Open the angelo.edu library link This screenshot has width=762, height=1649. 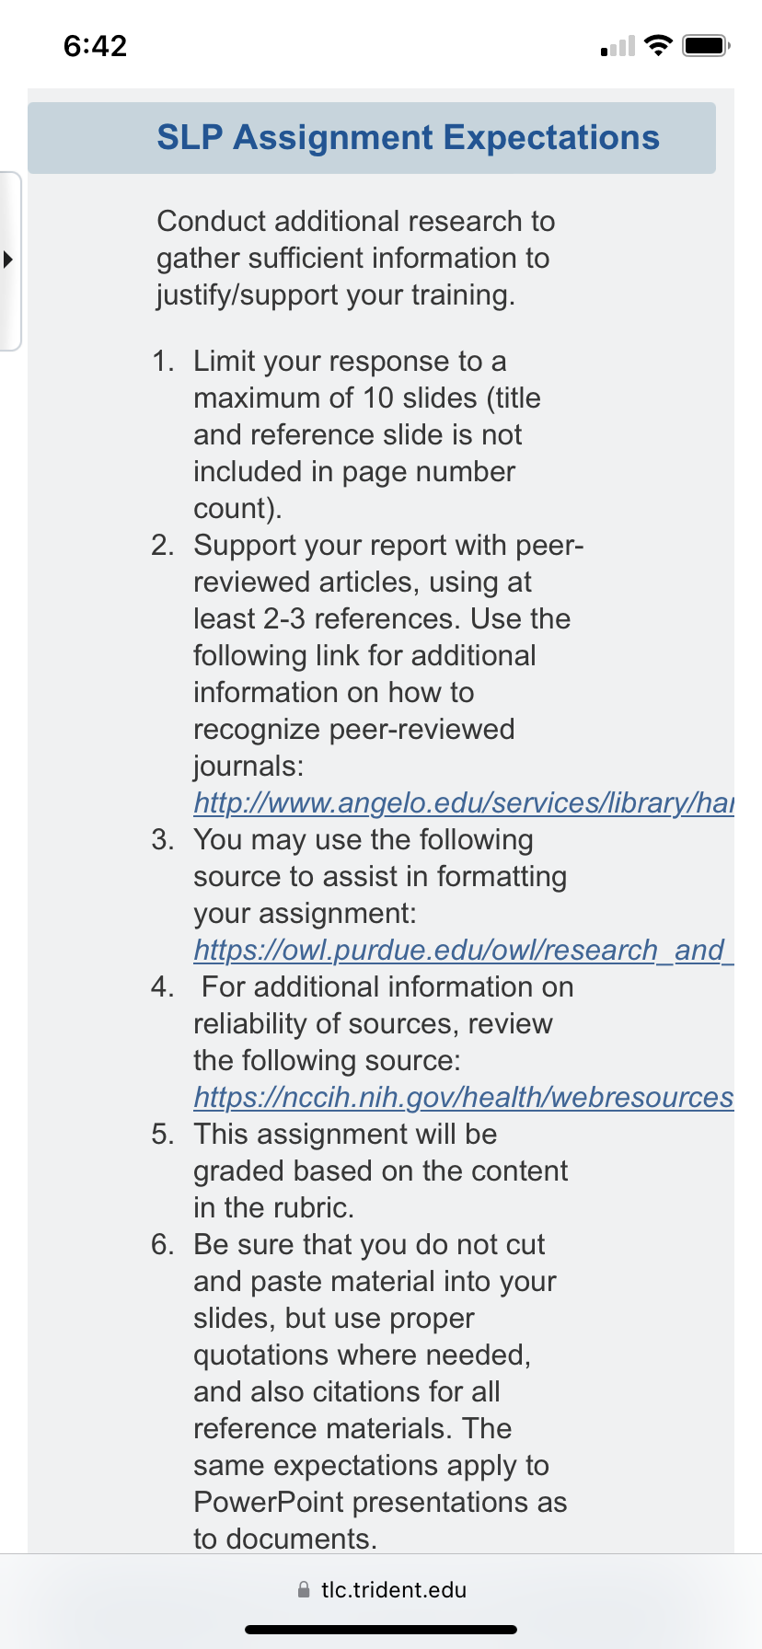click(464, 802)
